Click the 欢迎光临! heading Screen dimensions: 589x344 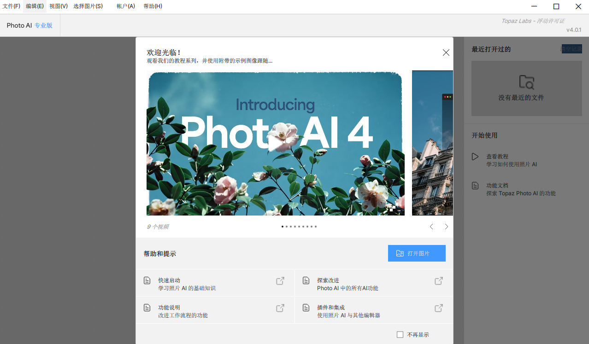coord(164,52)
